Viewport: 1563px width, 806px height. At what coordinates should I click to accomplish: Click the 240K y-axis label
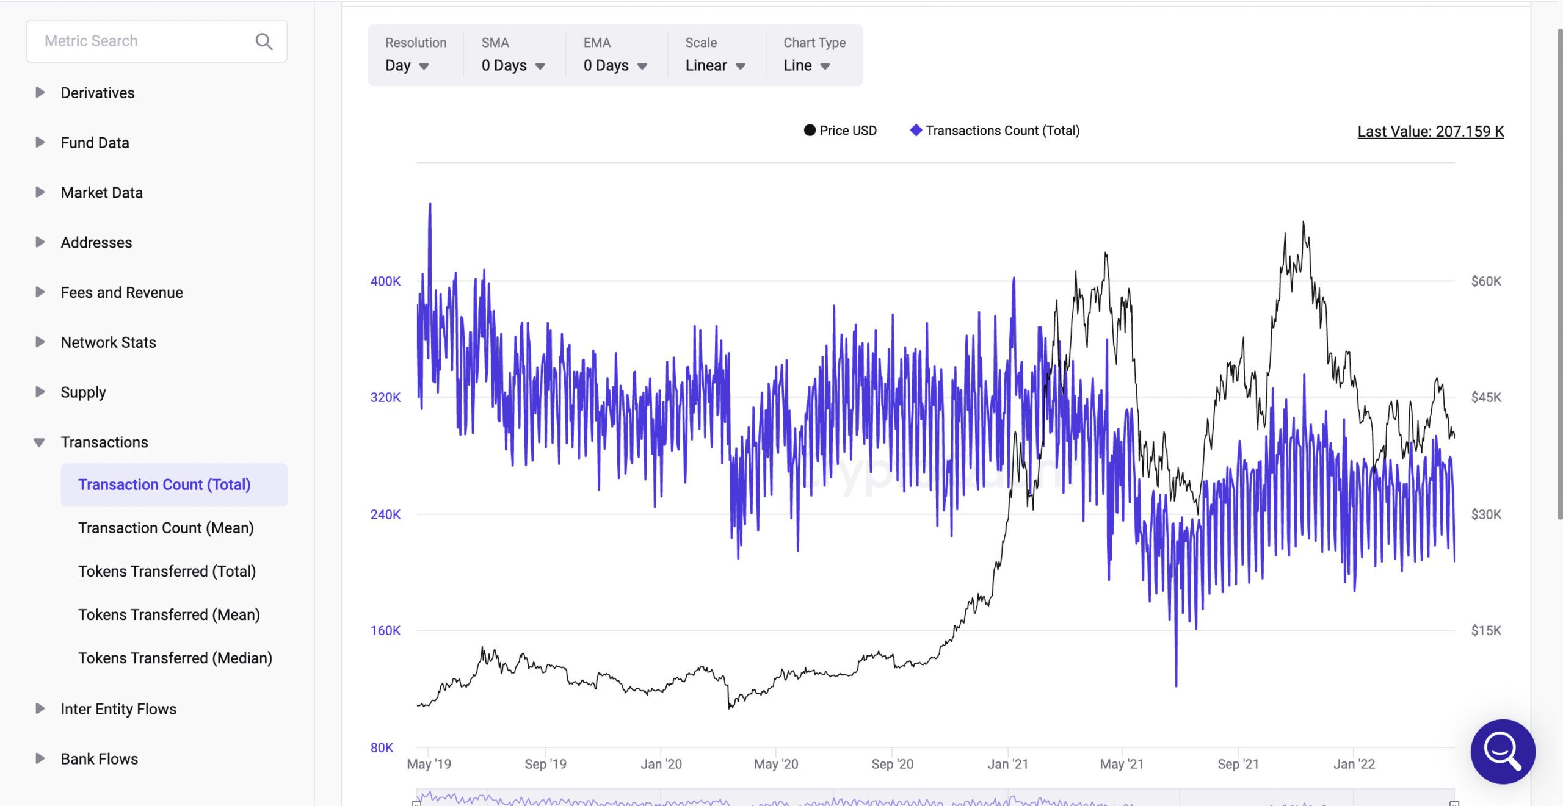(x=386, y=514)
